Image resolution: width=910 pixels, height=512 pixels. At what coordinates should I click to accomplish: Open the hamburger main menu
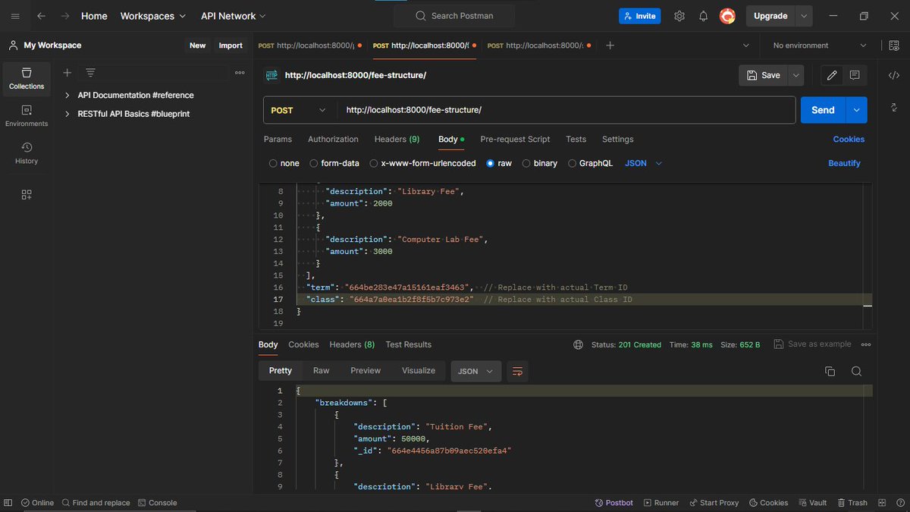pos(15,16)
